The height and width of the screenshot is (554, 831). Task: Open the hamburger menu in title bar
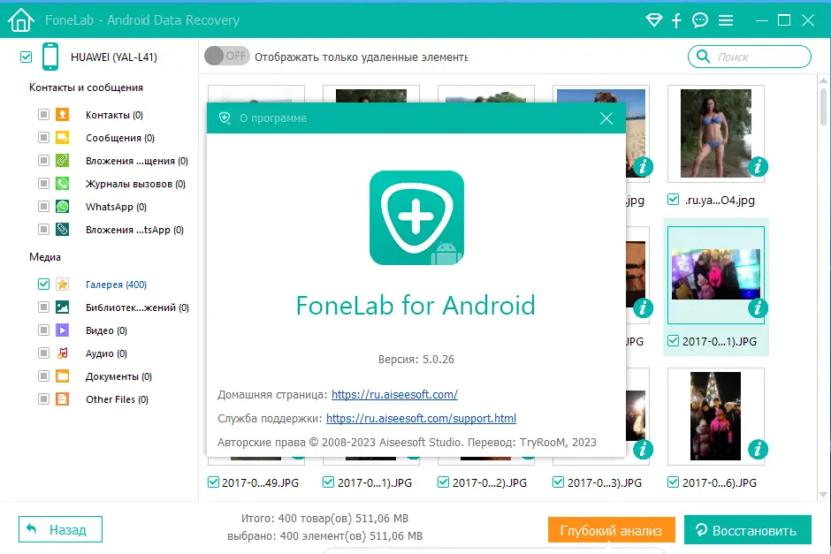726,20
